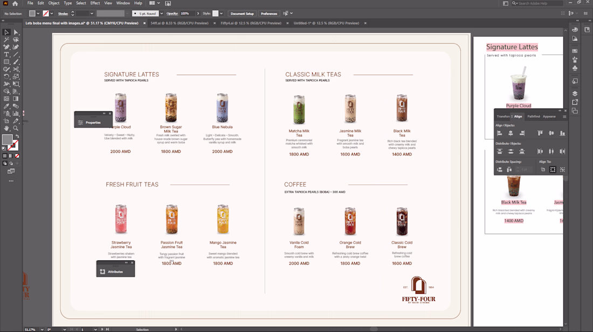Viewport: 593px width, 332px height.
Task: Open the stroke color dropdown arrow
Action: tap(51, 13)
